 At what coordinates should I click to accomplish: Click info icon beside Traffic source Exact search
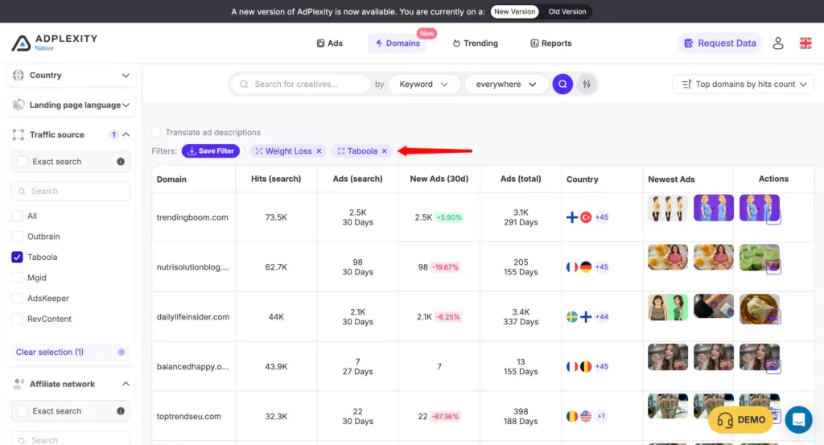(x=121, y=162)
